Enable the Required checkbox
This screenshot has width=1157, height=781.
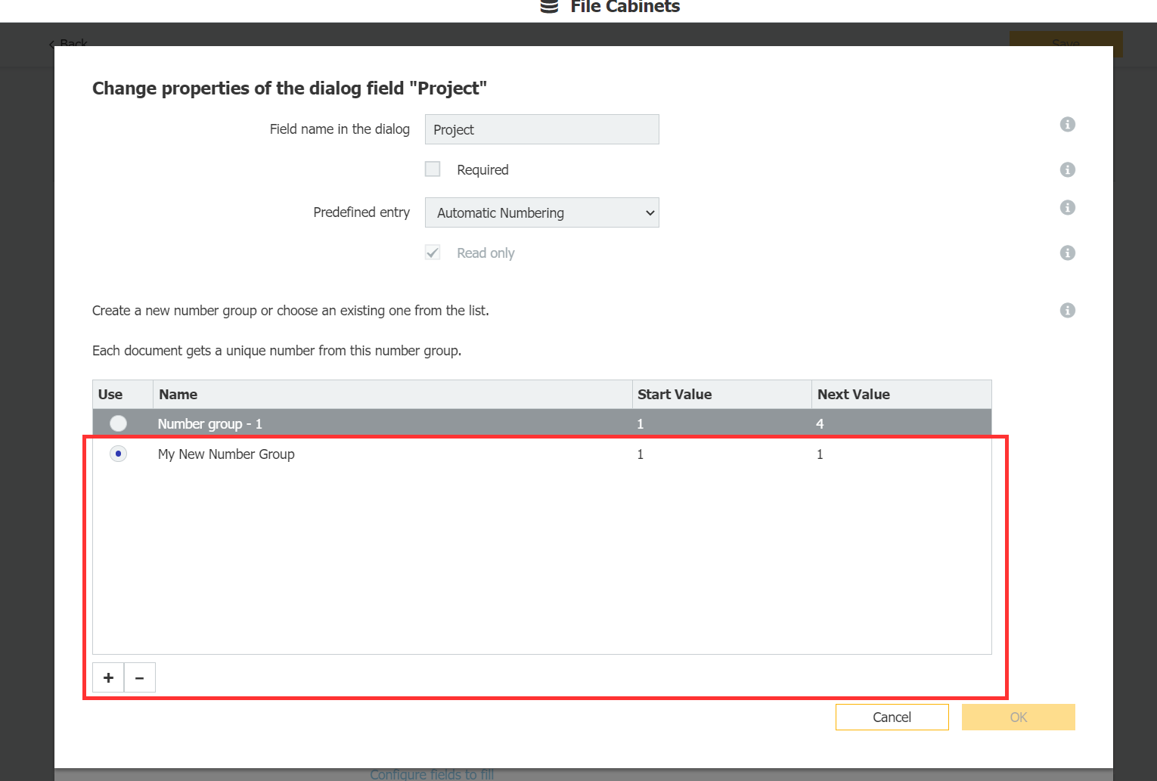[433, 169]
